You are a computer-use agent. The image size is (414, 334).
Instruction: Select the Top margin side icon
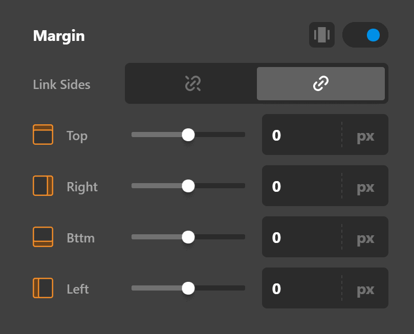(43, 135)
